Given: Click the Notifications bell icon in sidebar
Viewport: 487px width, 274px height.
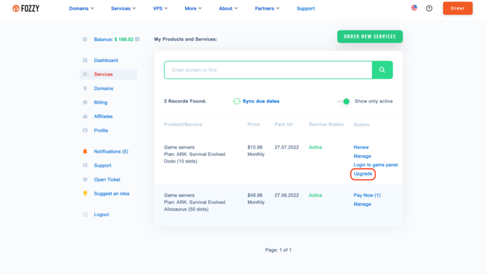Looking at the screenshot, I should (85, 151).
